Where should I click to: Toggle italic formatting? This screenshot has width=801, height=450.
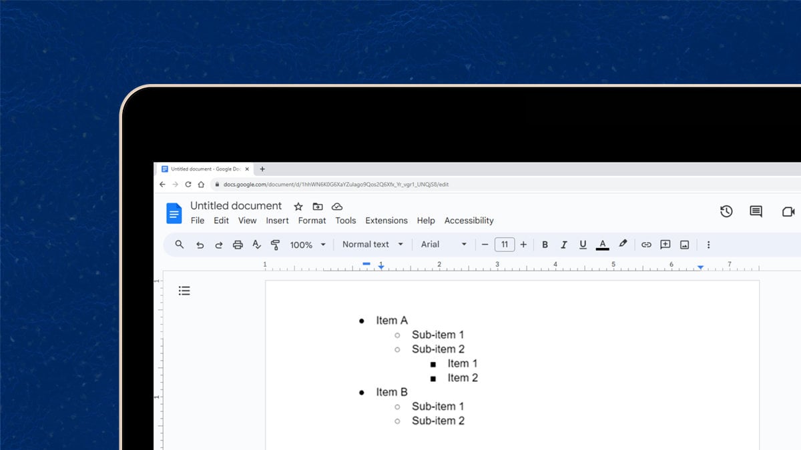point(564,245)
